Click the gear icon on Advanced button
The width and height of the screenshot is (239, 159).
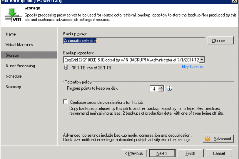click(x=208, y=139)
